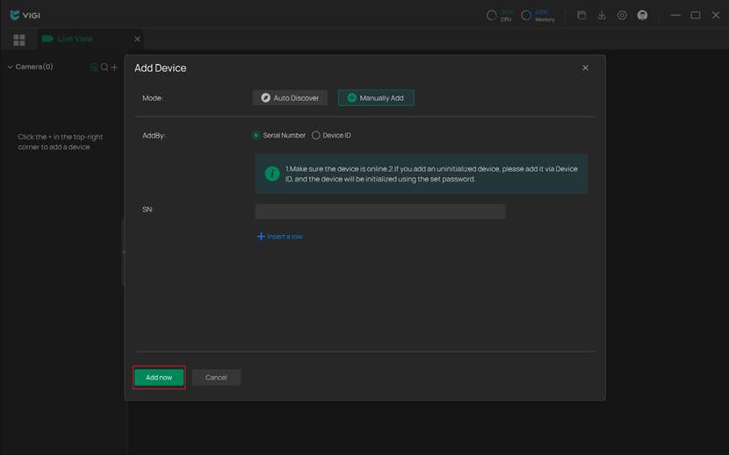Image resolution: width=729 pixels, height=455 pixels.
Task: Open the Memory usage indicator
Action: 538,15
